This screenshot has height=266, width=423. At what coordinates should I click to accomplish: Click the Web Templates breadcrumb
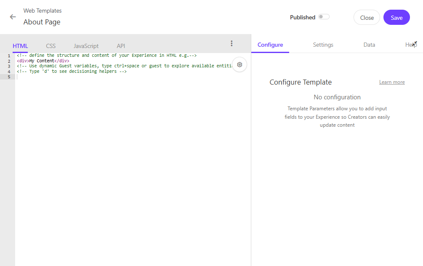42,11
